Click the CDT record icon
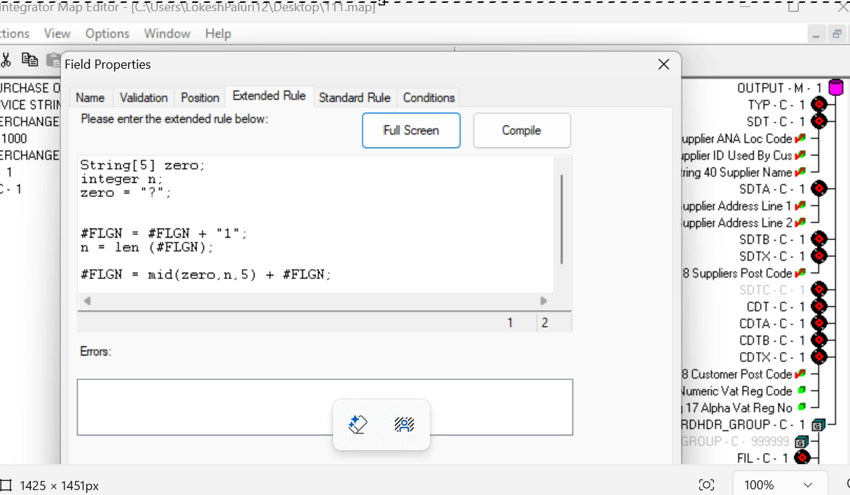The height and width of the screenshot is (495, 850). click(x=818, y=306)
